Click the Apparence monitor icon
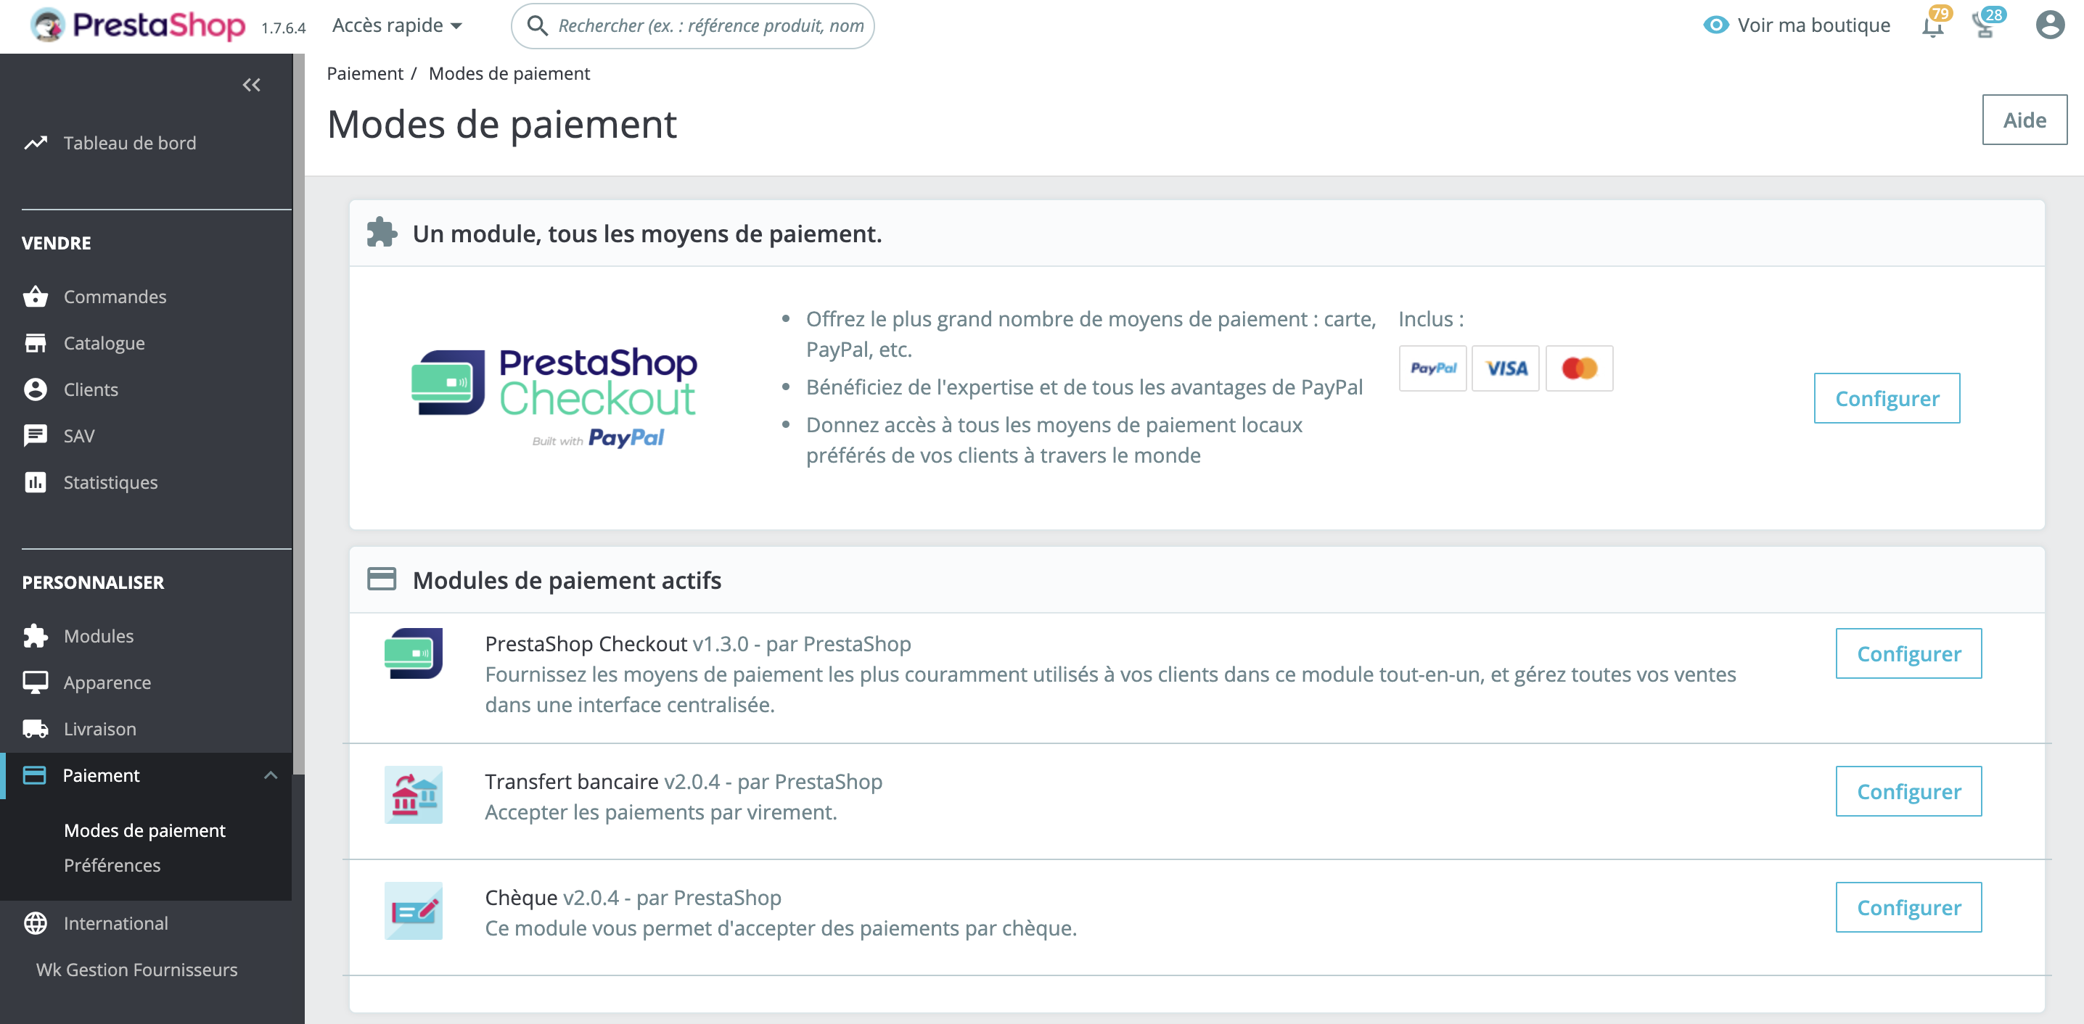Viewport: 2084px width, 1024px height. [x=36, y=682]
